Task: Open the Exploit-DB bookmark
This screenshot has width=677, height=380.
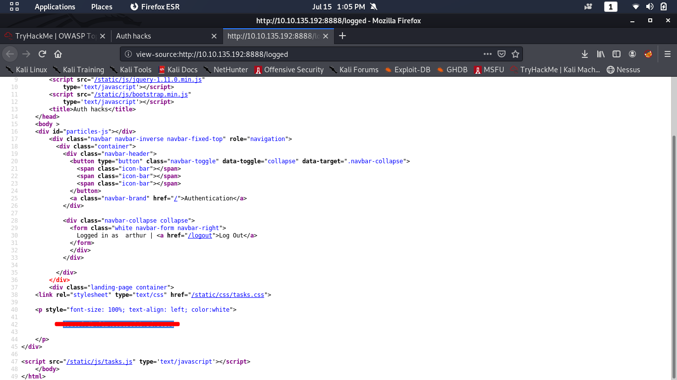Action: tap(407, 70)
